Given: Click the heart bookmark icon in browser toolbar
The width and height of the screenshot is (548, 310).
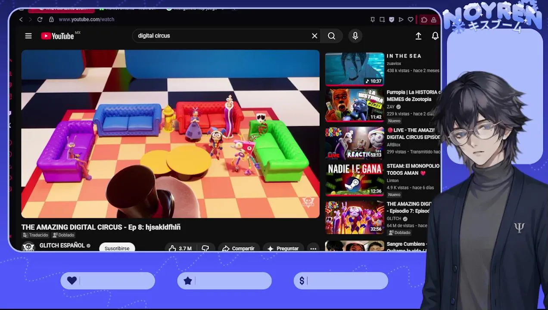Looking at the screenshot, I should pos(411,19).
